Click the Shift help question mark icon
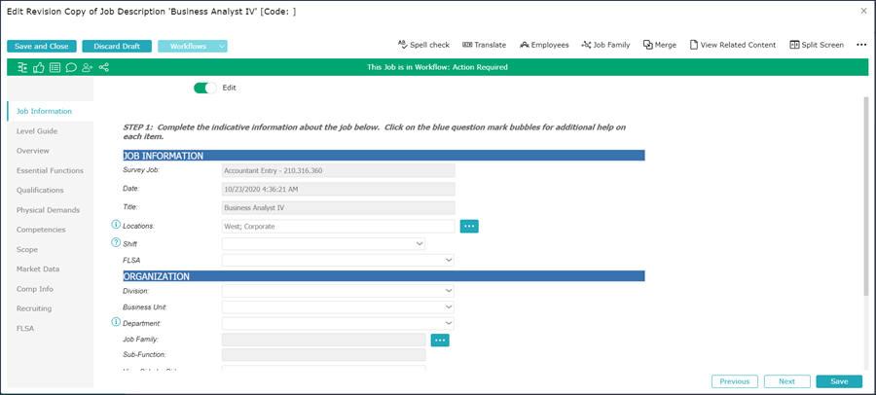Screen dimensions: 876x395 pos(117,242)
